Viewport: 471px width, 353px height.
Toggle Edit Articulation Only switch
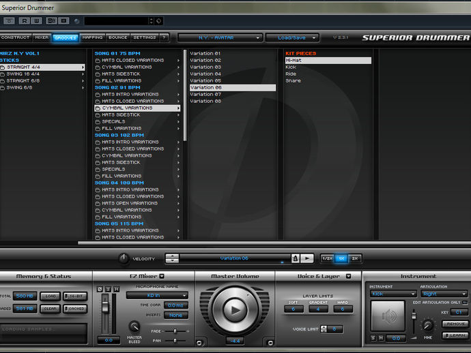[x=465, y=303]
